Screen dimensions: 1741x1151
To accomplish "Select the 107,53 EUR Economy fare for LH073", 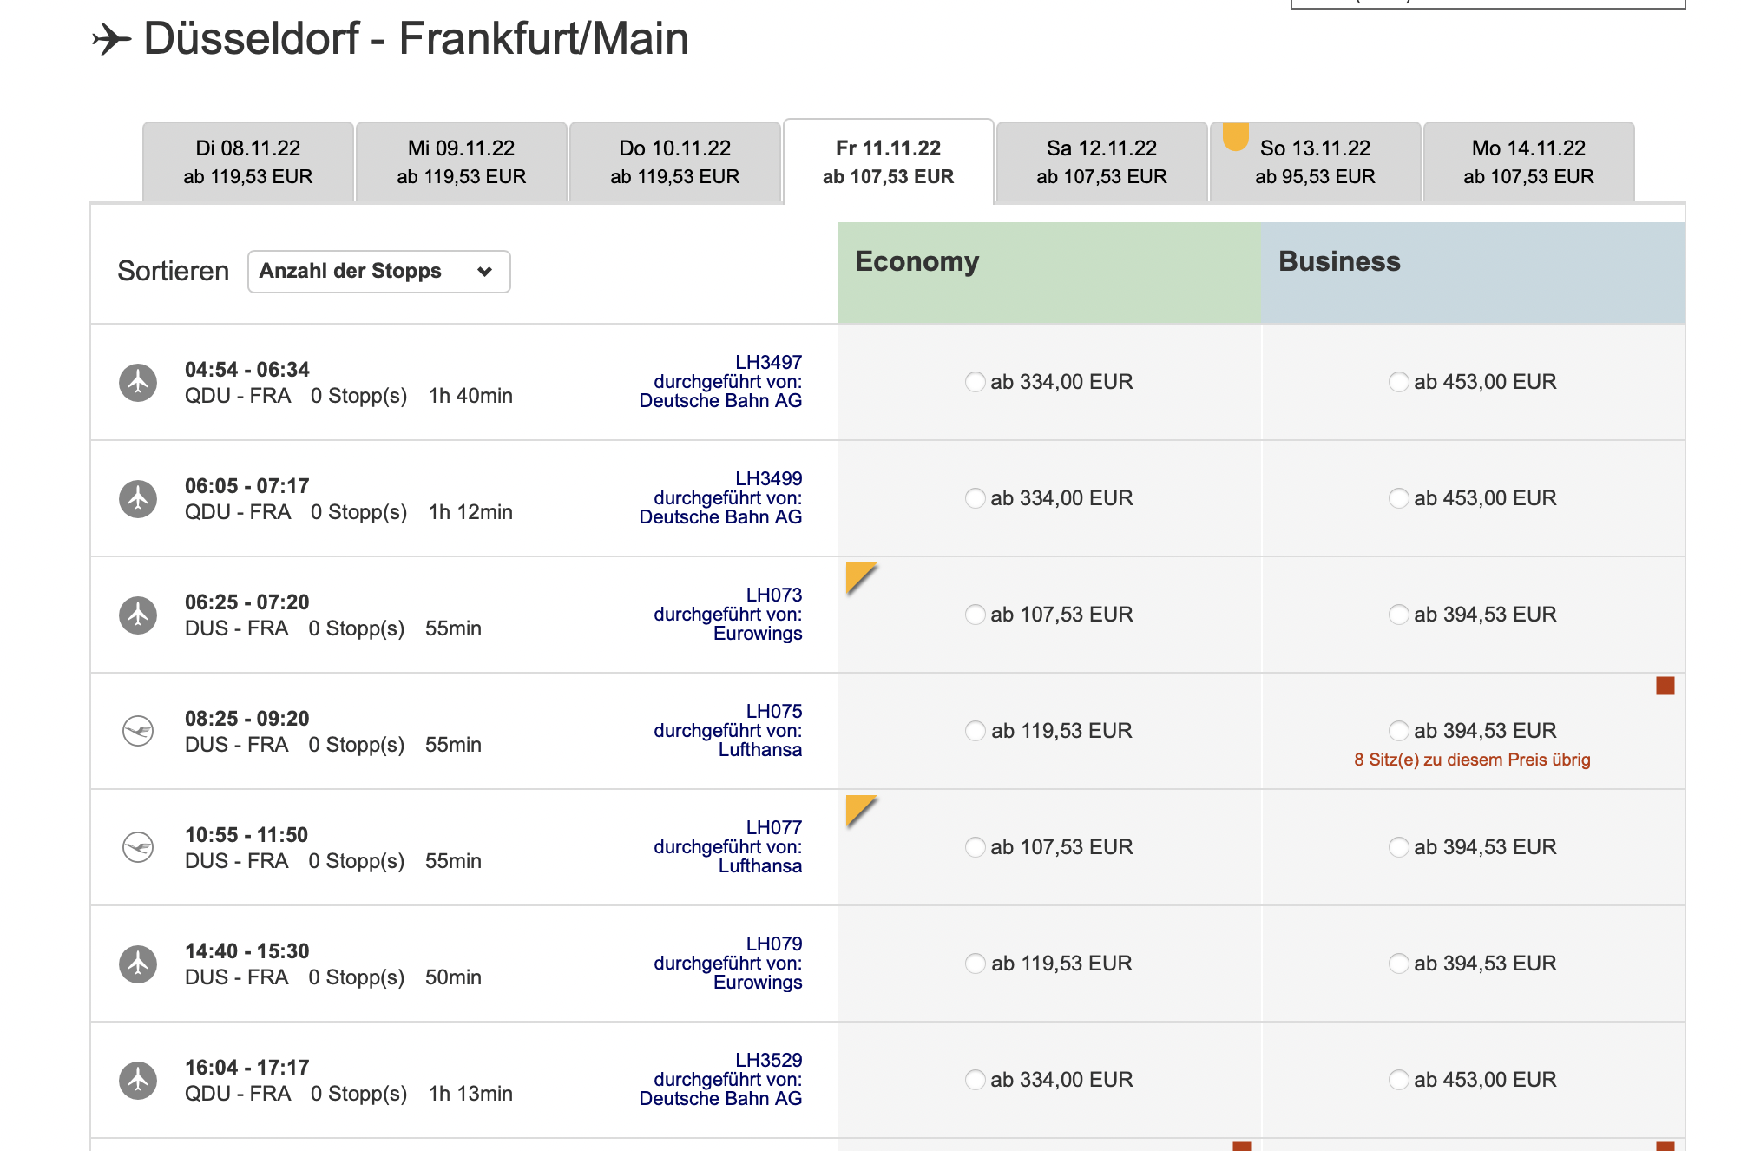I will [976, 615].
